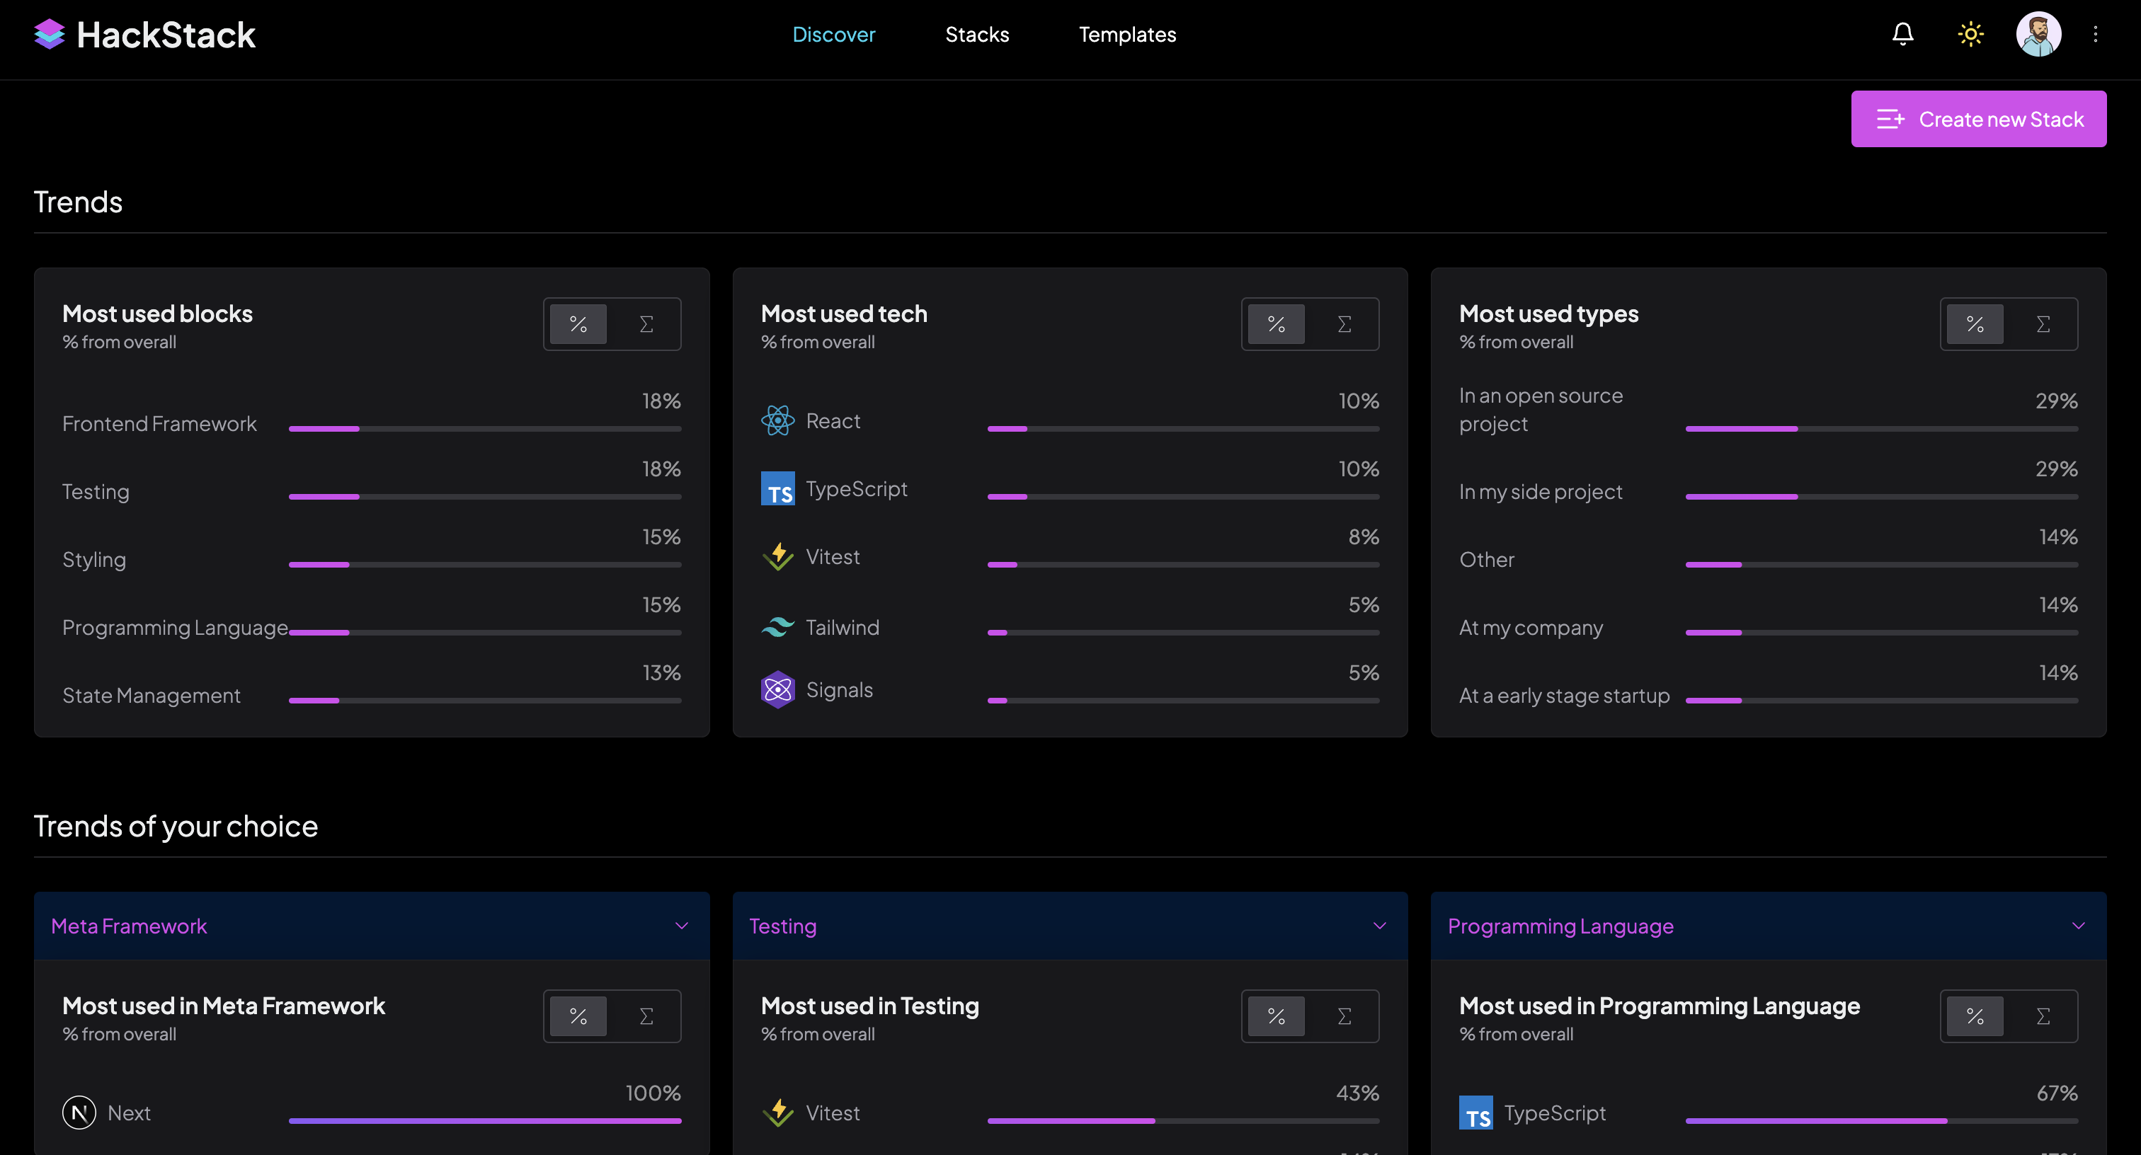Viewport: 2141px width, 1155px height.
Task: Collapse the Meta Framework panel
Action: point(683,926)
